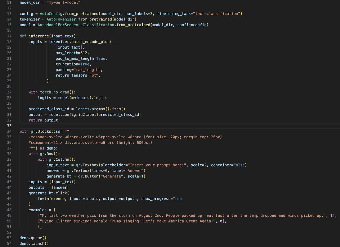Click the return_tensors="pt" argument
Screen dimensions: 340x247
click(x=77, y=75)
